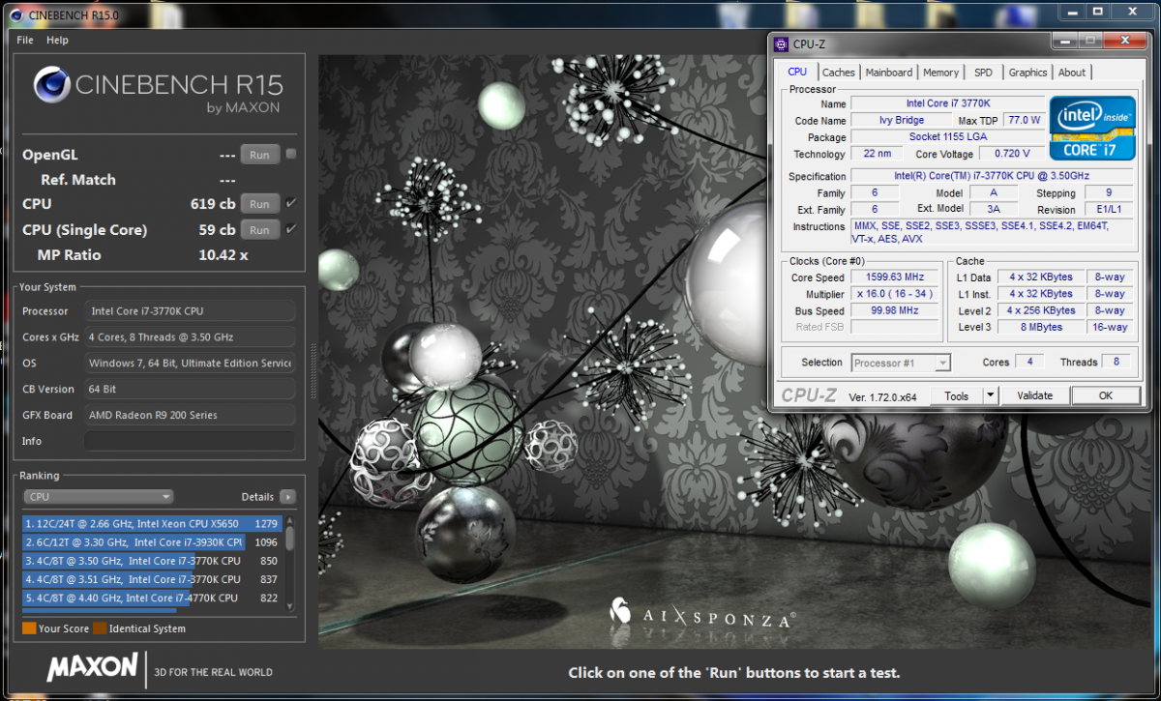Click the Name value Intel Core i7 3770K
1161x701 pixels.
coord(947,103)
